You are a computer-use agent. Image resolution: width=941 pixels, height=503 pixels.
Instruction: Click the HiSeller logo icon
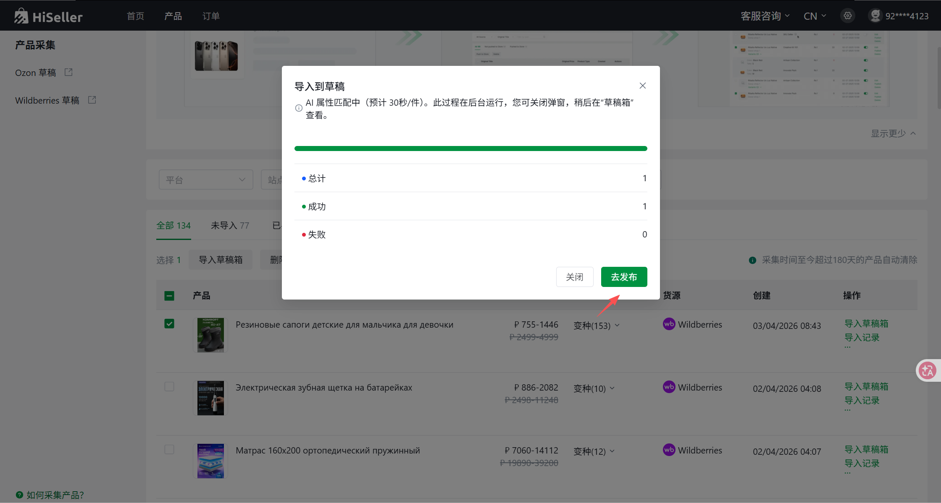(21, 16)
